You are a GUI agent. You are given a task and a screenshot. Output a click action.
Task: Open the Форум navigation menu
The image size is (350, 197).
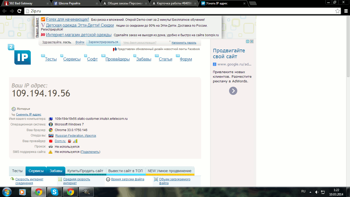point(186,59)
